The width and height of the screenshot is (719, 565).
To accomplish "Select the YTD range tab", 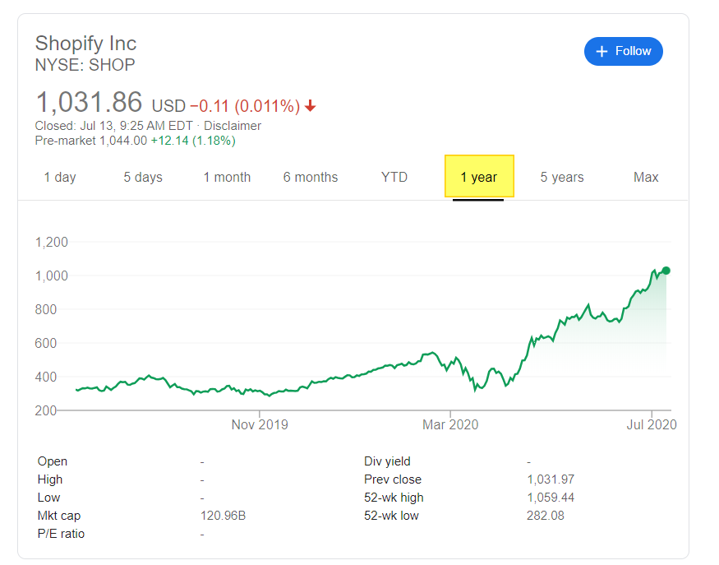I will click(x=394, y=177).
